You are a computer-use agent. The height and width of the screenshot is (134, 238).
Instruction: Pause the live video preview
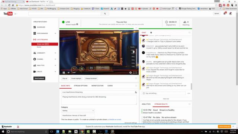(64, 73)
